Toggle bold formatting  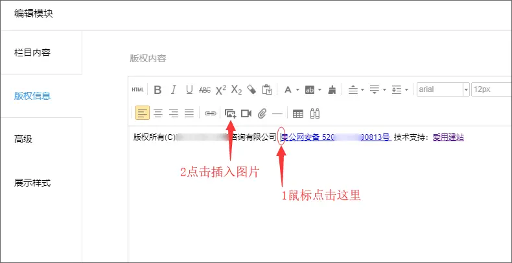click(x=156, y=89)
